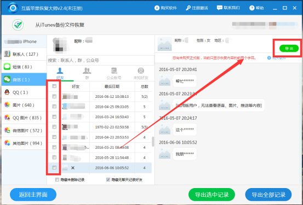Select the message timestamped 2016-05-07 20:20:41

tap(178, 69)
